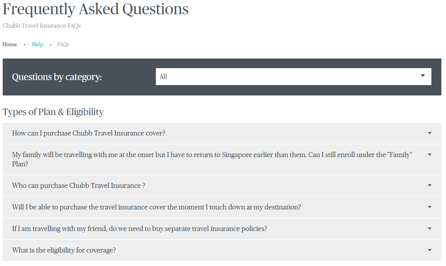Click the chevron on the purchase cover question
446x266 pixels.
[x=429, y=133]
